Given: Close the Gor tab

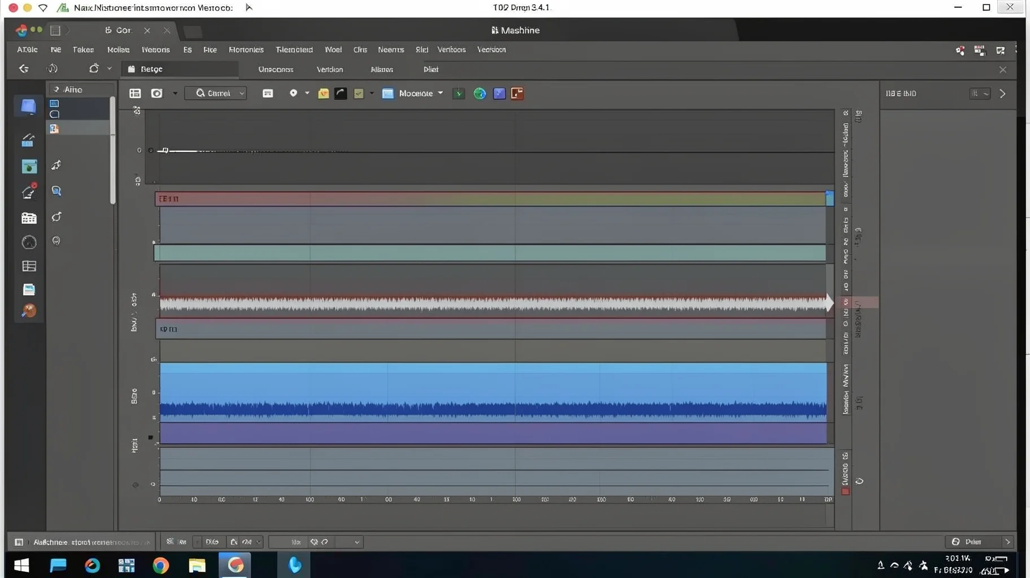Looking at the screenshot, I should (x=147, y=30).
